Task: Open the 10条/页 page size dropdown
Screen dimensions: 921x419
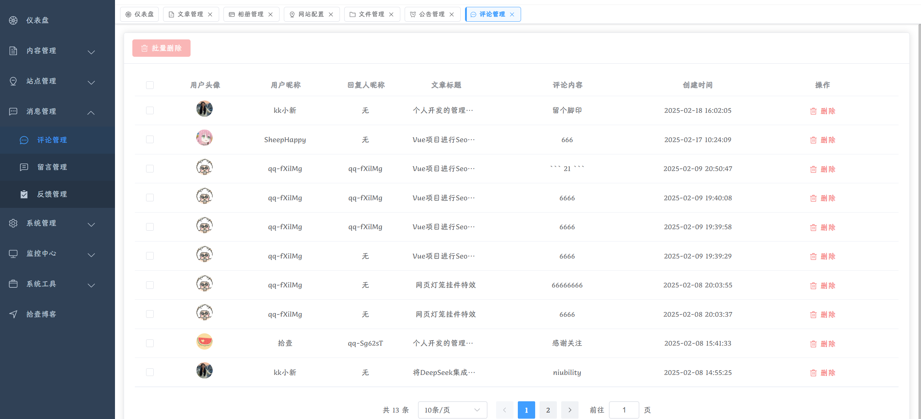Action: tap(452, 410)
